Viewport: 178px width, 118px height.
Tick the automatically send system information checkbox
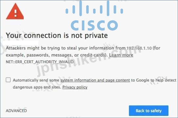pyautogui.click(x=8, y=80)
